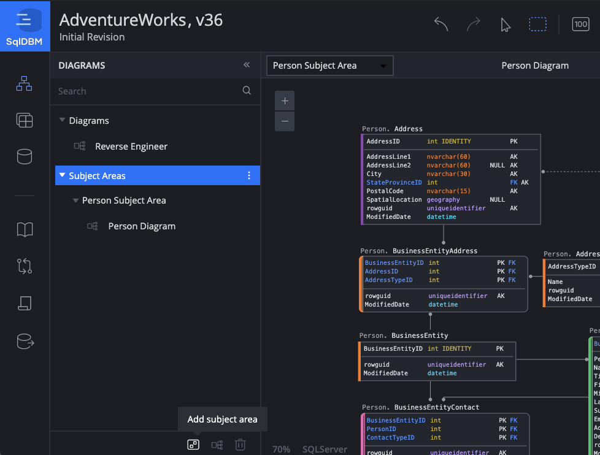Open the table list sidebar icon
The width and height of the screenshot is (600, 455).
point(25,121)
